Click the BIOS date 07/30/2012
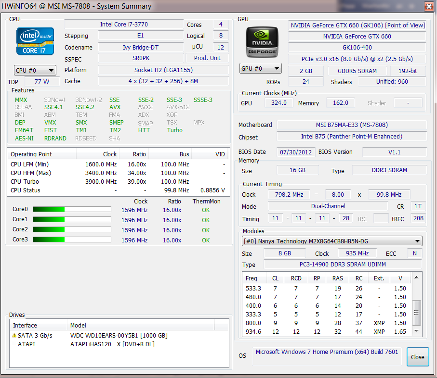 [296, 152]
